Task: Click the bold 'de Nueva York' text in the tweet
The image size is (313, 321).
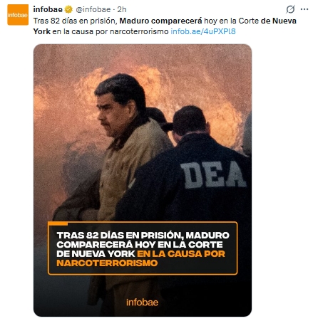Action: tap(279, 21)
